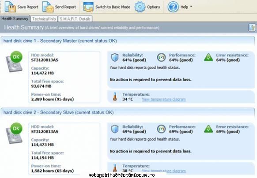Click the Switch to Basic Mode icon
257x178 pixels.
coord(88,7)
